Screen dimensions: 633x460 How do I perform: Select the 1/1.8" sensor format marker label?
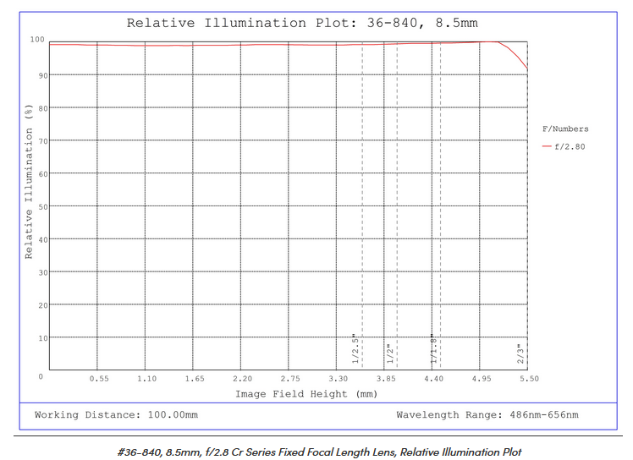click(x=433, y=349)
